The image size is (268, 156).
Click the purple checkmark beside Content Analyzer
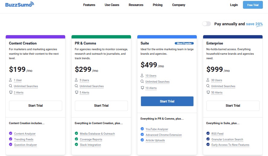click(x=11, y=133)
